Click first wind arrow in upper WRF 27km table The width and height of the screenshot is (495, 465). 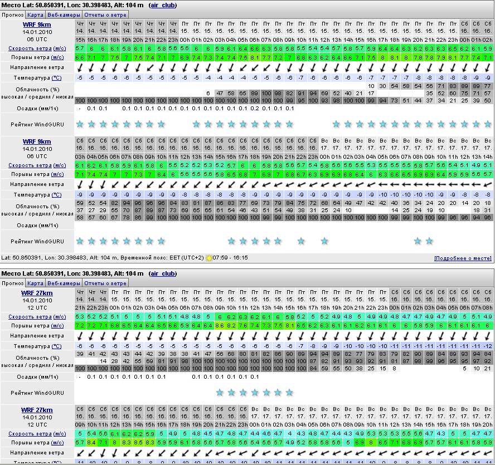tap(80, 336)
